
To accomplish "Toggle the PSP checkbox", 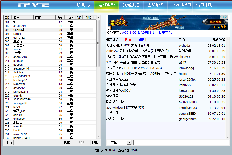I will coord(76,142).
